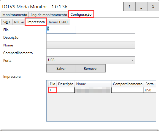The height and width of the screenshot is (131, 159).
Task: Open the S@T sub-tab
Action: pyautogui.click(x=7, y=22)
